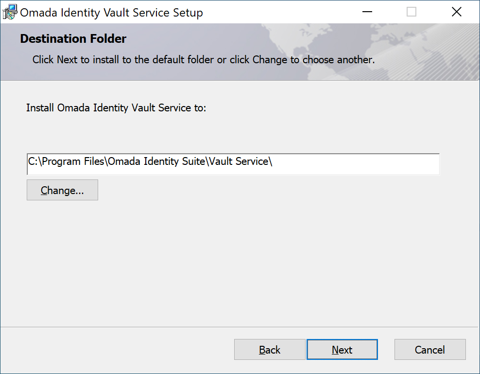Open the installer system menu icon

point(10,12)
